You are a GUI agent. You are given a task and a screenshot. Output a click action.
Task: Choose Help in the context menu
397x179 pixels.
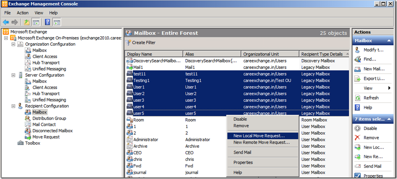click(x=263, y=172)
